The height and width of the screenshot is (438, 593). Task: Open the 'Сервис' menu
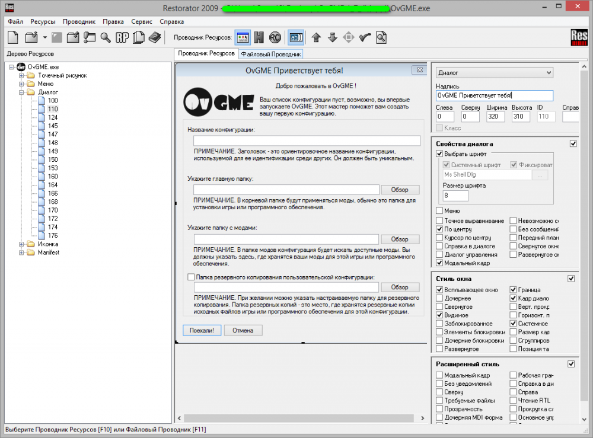pyautogui.click(x=142, y=21)
